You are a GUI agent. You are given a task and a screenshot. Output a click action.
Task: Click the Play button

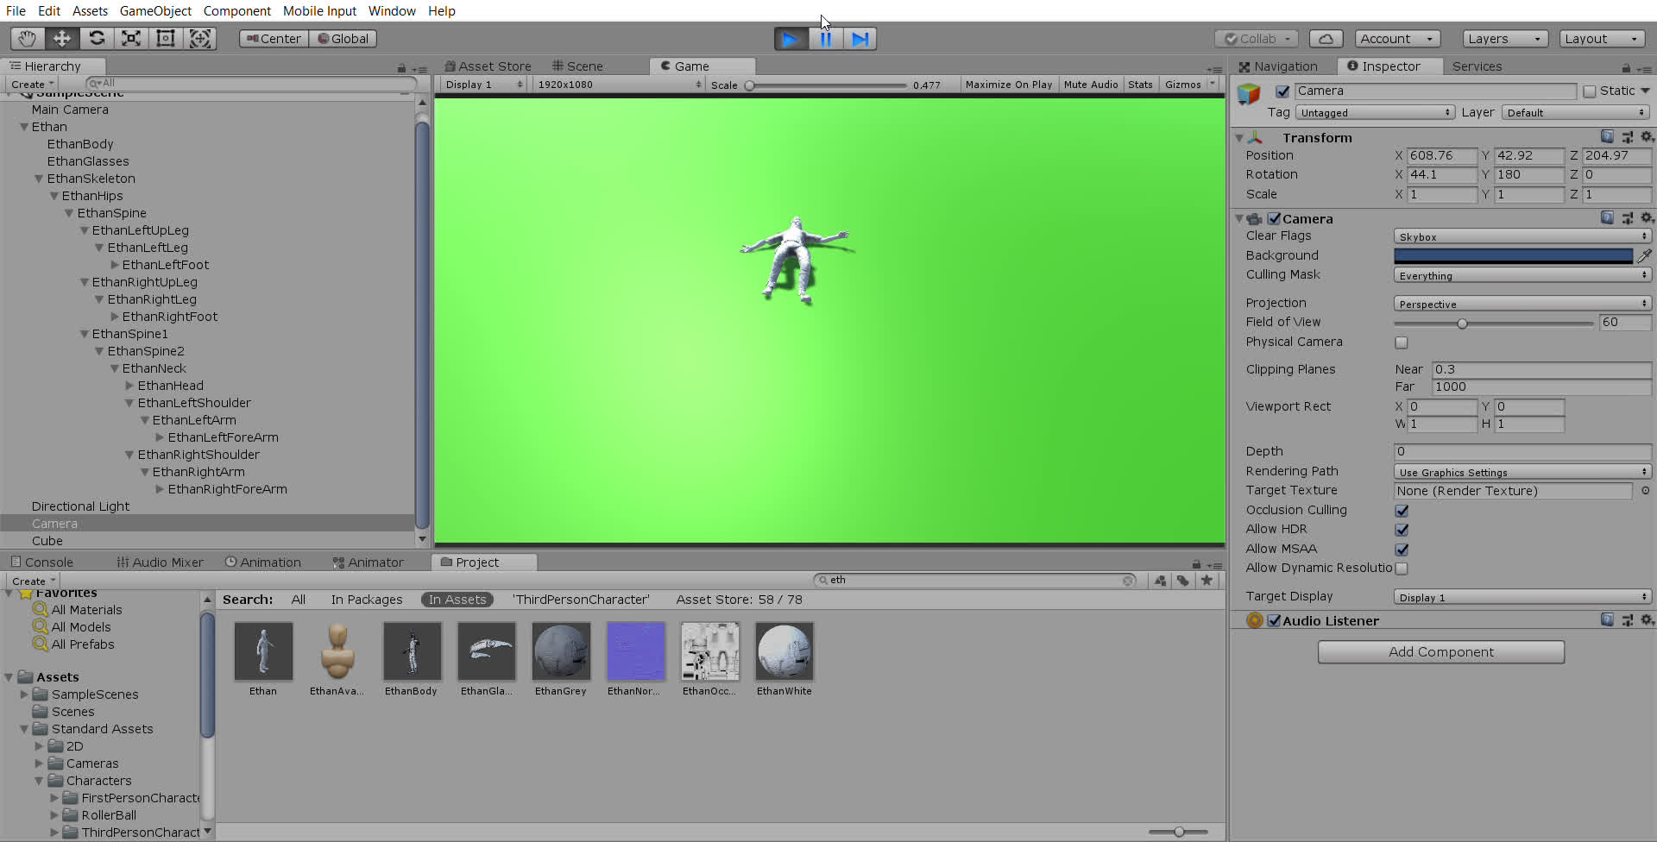(790, 39)
